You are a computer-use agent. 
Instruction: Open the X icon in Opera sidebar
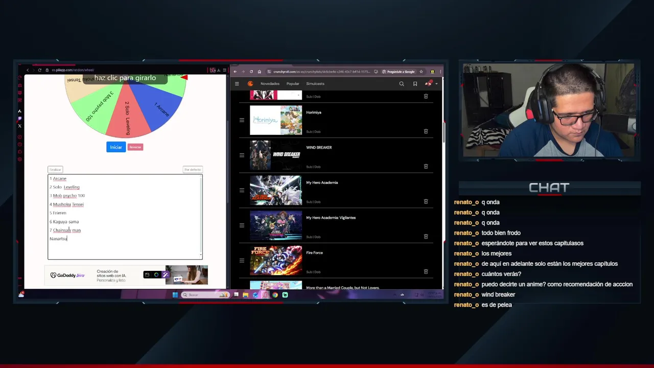tap(20, 126)
